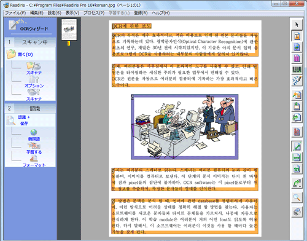The height and width of the screenshot is (241, 307).
Task: Open the ファイル(F) menu
Action: tap(15, 13)
